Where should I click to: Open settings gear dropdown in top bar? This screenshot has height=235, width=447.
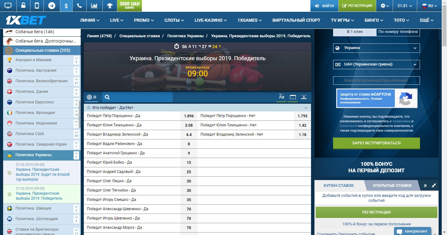click(385, 6)
